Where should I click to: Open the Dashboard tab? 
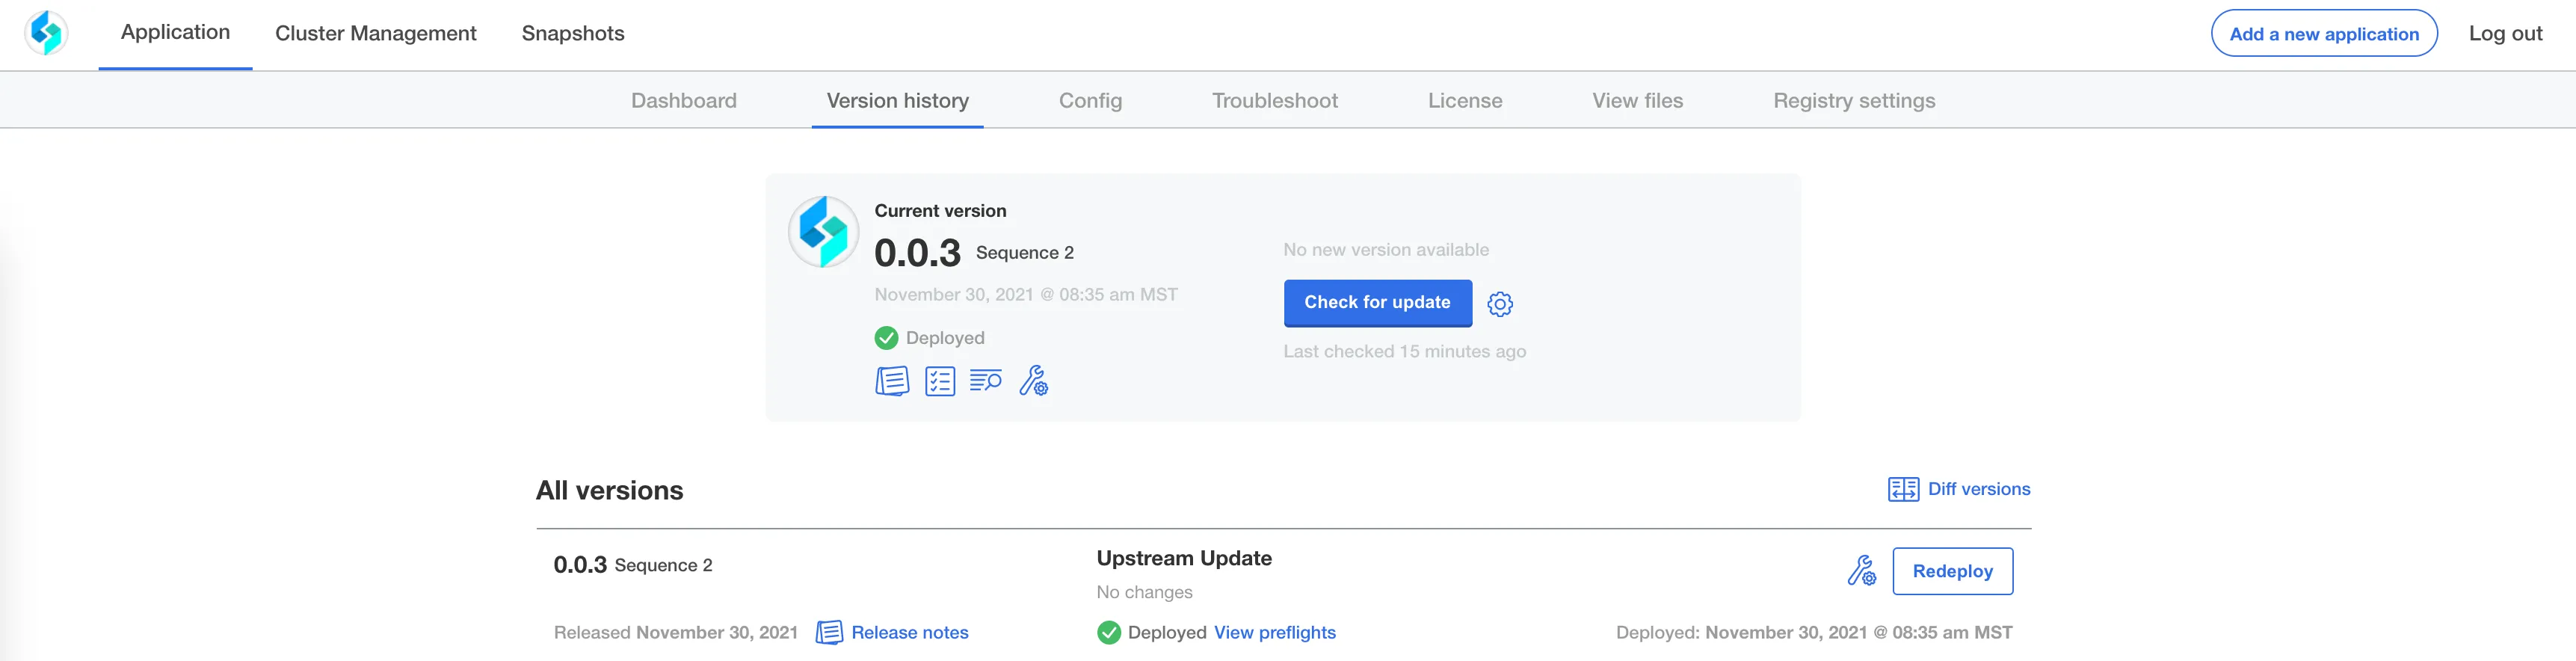(684, 100)
